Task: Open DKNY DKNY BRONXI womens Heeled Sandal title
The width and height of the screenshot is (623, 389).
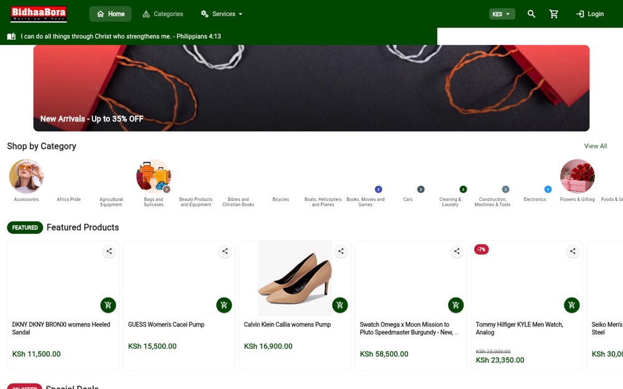Action: coord(61,328)
